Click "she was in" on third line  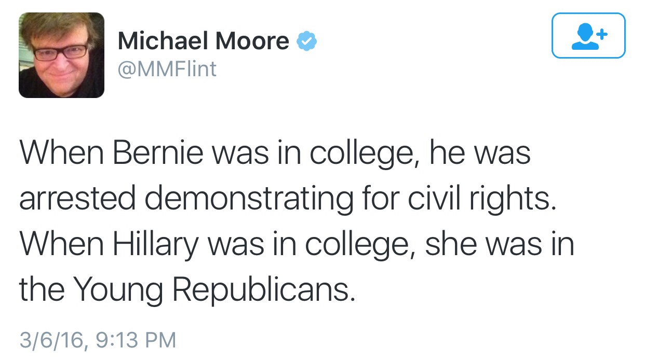coord(499,244)
